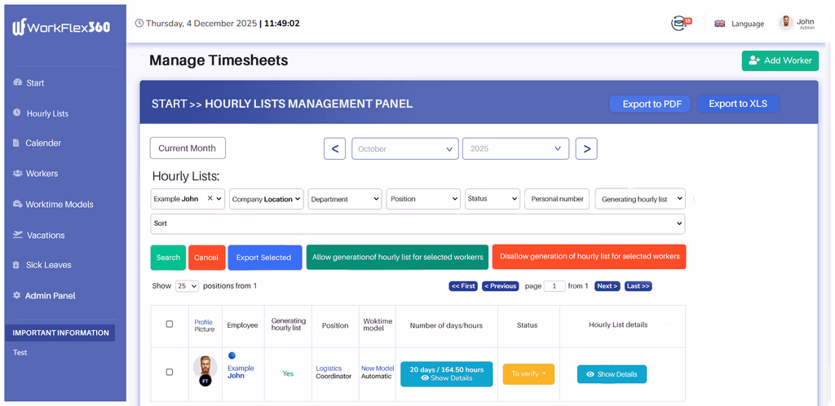The width and height of the screenshot is (835, 406).
Task: Open the To verify status dropdown
Action: tap(529, 373)
